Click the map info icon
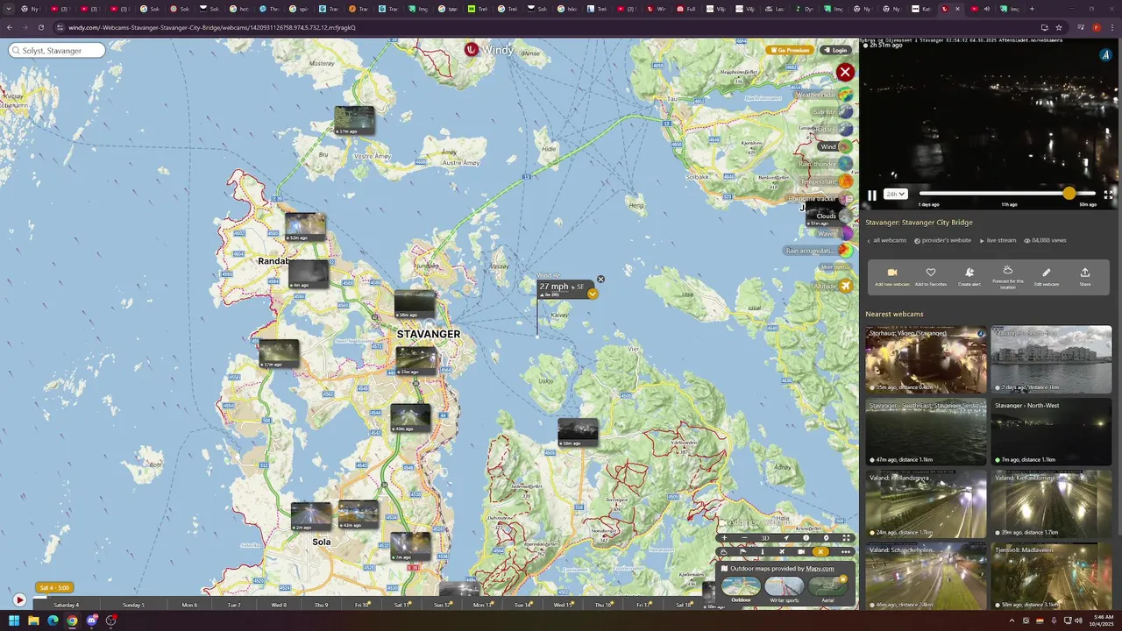The height and width of the screenshot is (631, 1122). pyautogui.click(x=806, y=538)
